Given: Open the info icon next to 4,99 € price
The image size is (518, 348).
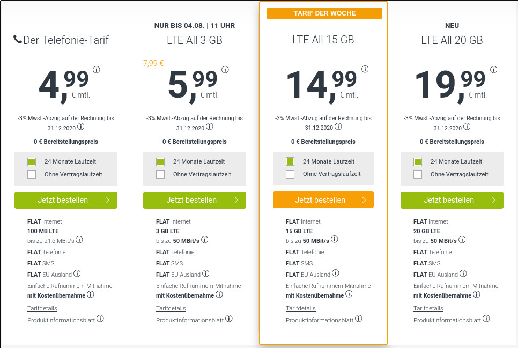Looking at the screenshot, I should tap(97, 69).
